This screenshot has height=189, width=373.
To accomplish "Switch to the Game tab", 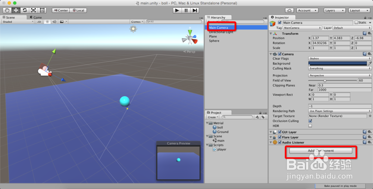I will pos(36,18).
